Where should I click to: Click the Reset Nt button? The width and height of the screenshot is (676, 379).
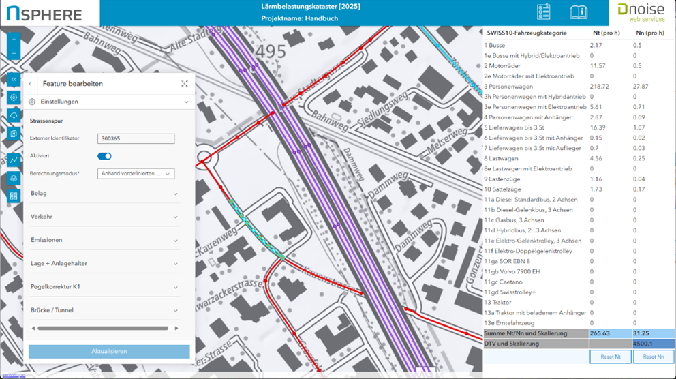610,357
